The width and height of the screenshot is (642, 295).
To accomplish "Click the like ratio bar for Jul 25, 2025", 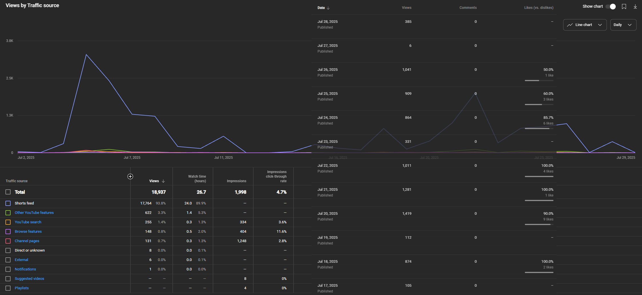I will [x=539, y=105].
